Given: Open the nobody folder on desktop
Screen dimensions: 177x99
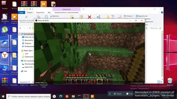Looking at the screenshot, I should [14, 31].
